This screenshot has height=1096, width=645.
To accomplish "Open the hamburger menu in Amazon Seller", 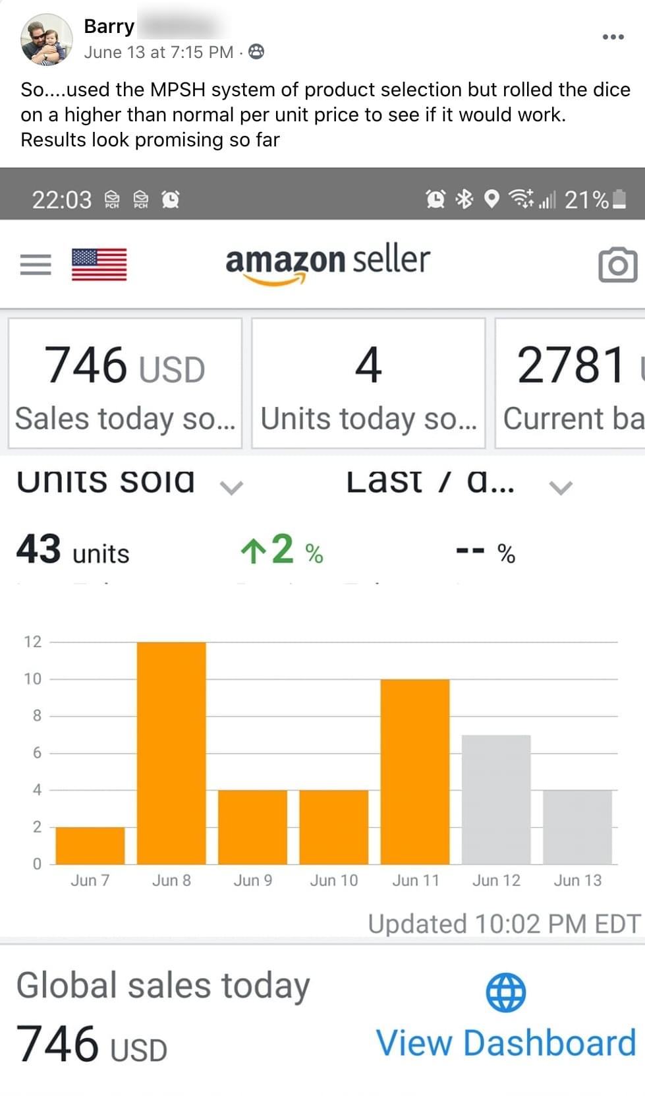I will pyautogui.click(x=36, y=264).
